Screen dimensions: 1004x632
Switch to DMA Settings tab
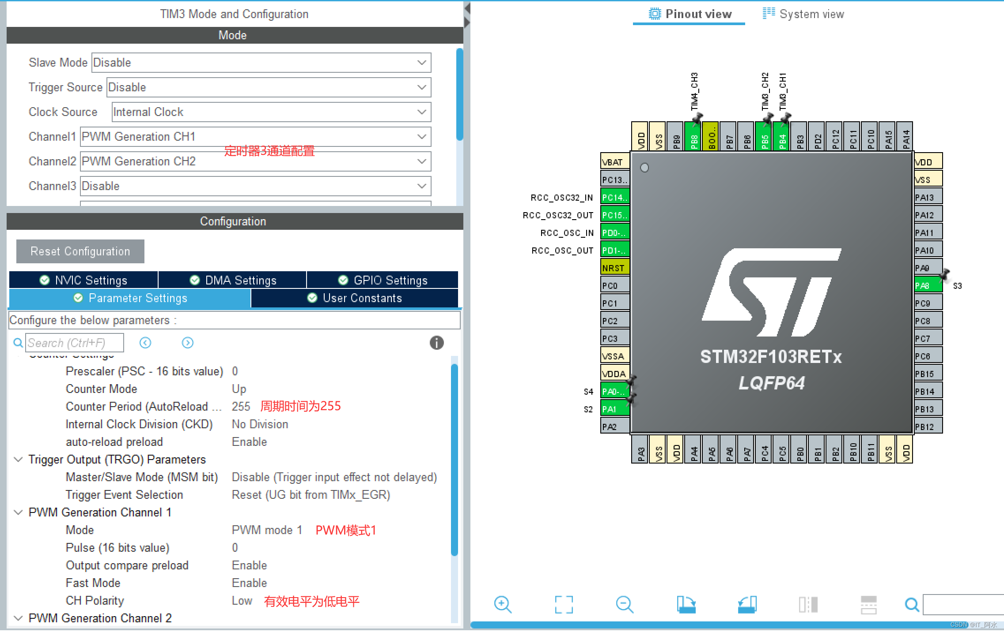pyautogui.click(x=232, y=280)
